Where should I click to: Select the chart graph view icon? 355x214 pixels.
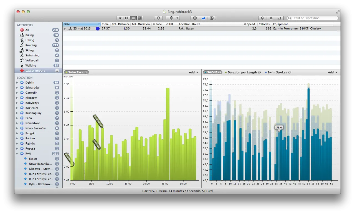pyautogui.click(x=203, y=18)
